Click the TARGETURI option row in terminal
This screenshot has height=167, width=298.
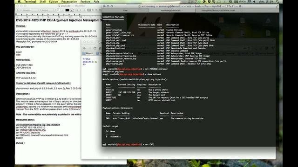(x=157, y=97)
